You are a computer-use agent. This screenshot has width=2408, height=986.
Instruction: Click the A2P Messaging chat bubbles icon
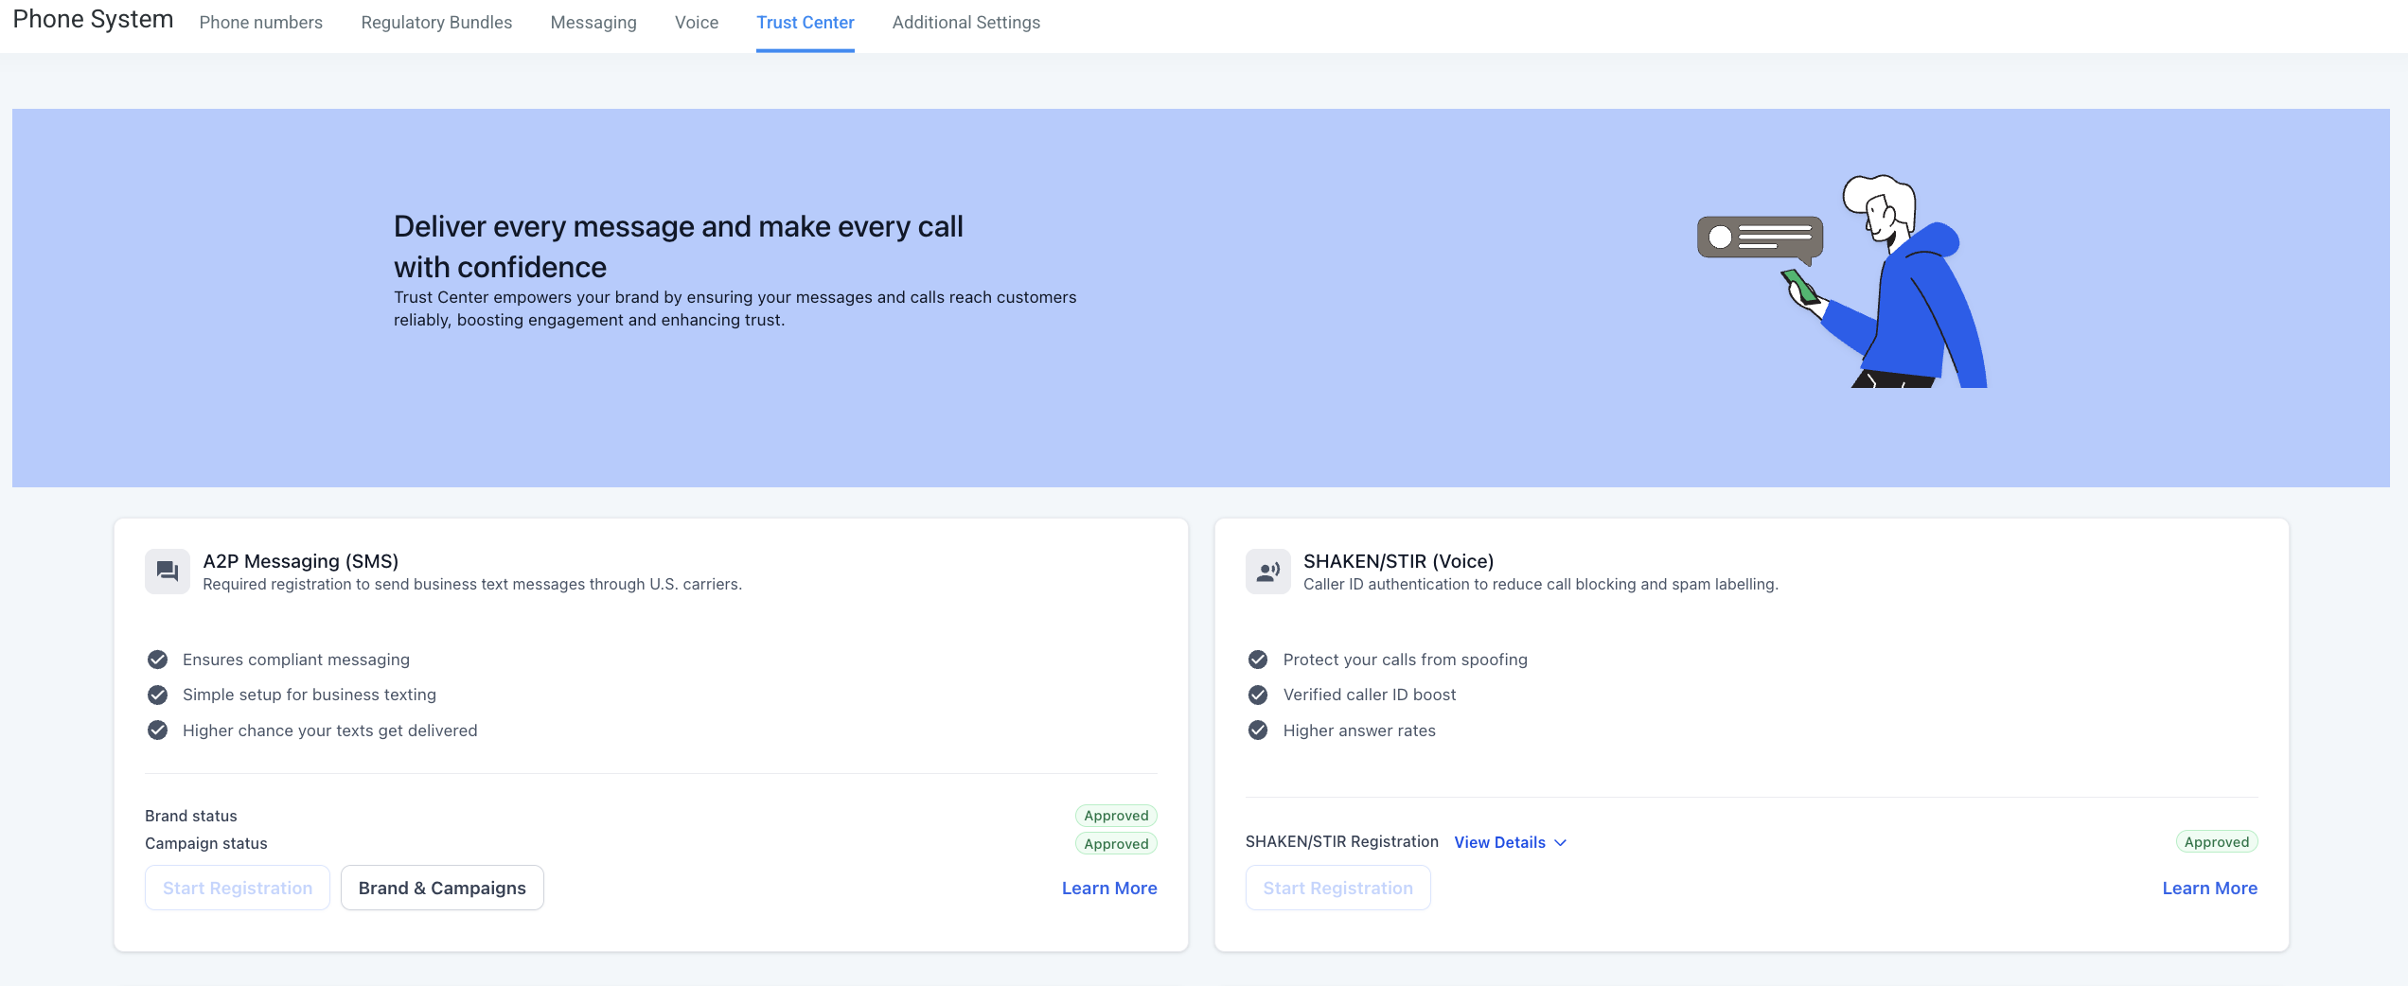coord(168,572)
